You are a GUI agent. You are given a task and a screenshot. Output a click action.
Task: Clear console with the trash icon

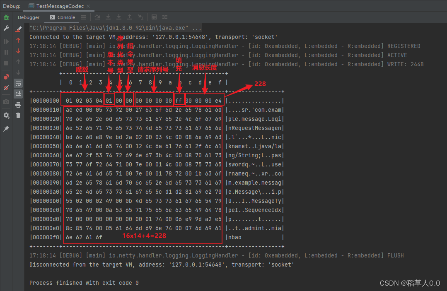pyautogui.click(x=18, y=115)
